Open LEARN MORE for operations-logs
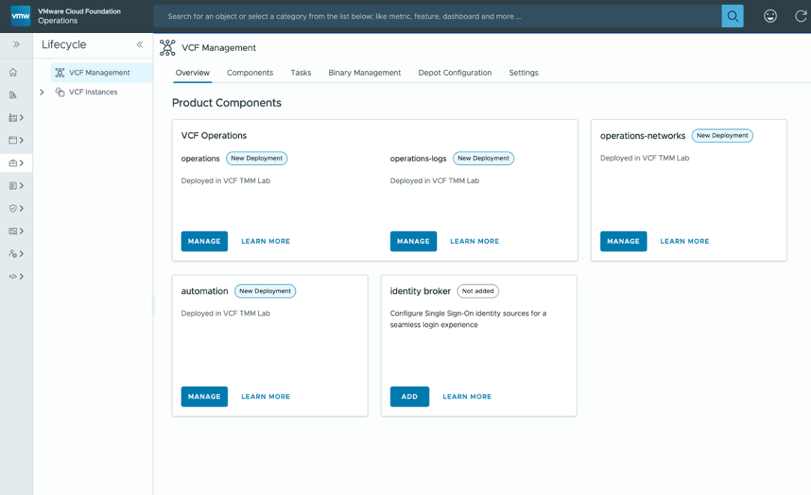 [475, 241]
